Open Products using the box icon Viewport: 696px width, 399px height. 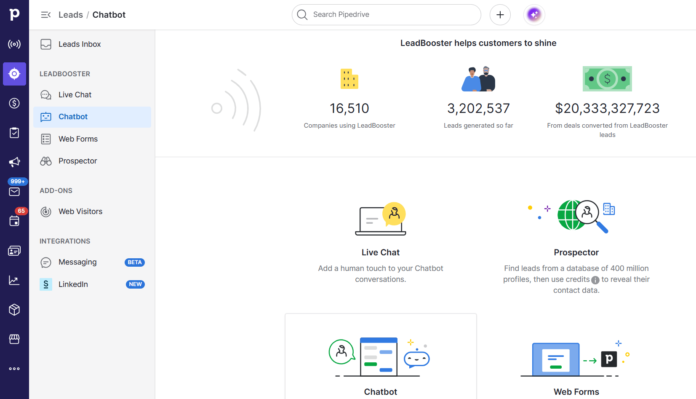[x=14, y=310]
